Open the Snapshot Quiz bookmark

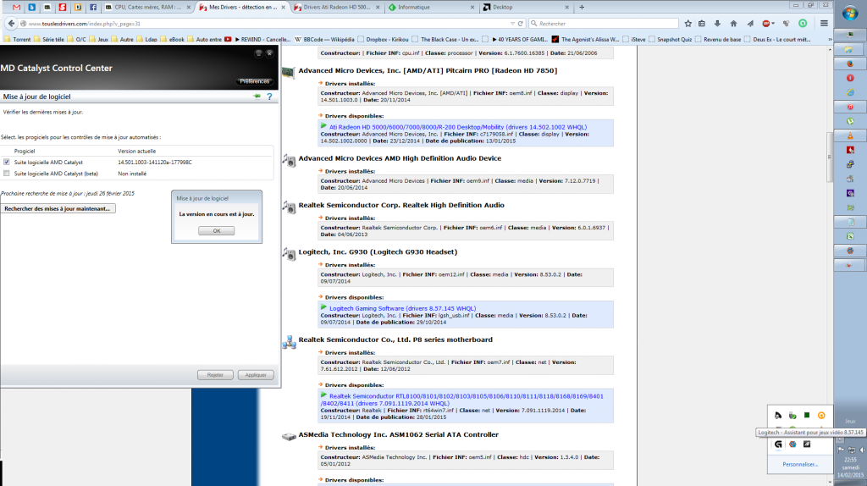pyautogui.click(x=670, y=39)
